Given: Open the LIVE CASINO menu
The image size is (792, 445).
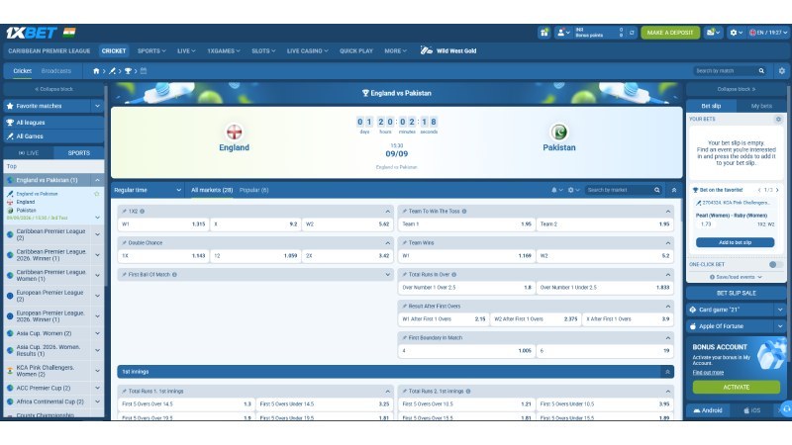Looking at the screenshot, I should pos(307,51).
